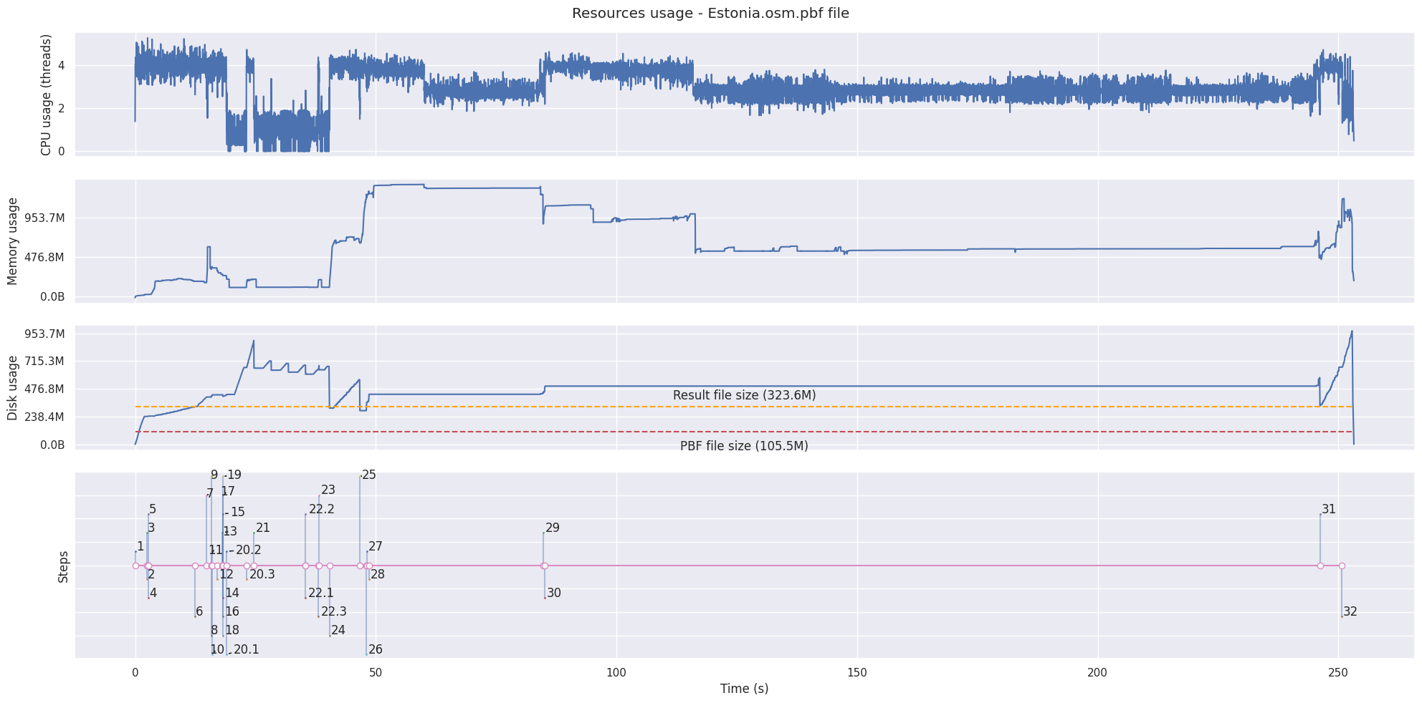Click the step label "24" in Steps plot

pos(338,631)
